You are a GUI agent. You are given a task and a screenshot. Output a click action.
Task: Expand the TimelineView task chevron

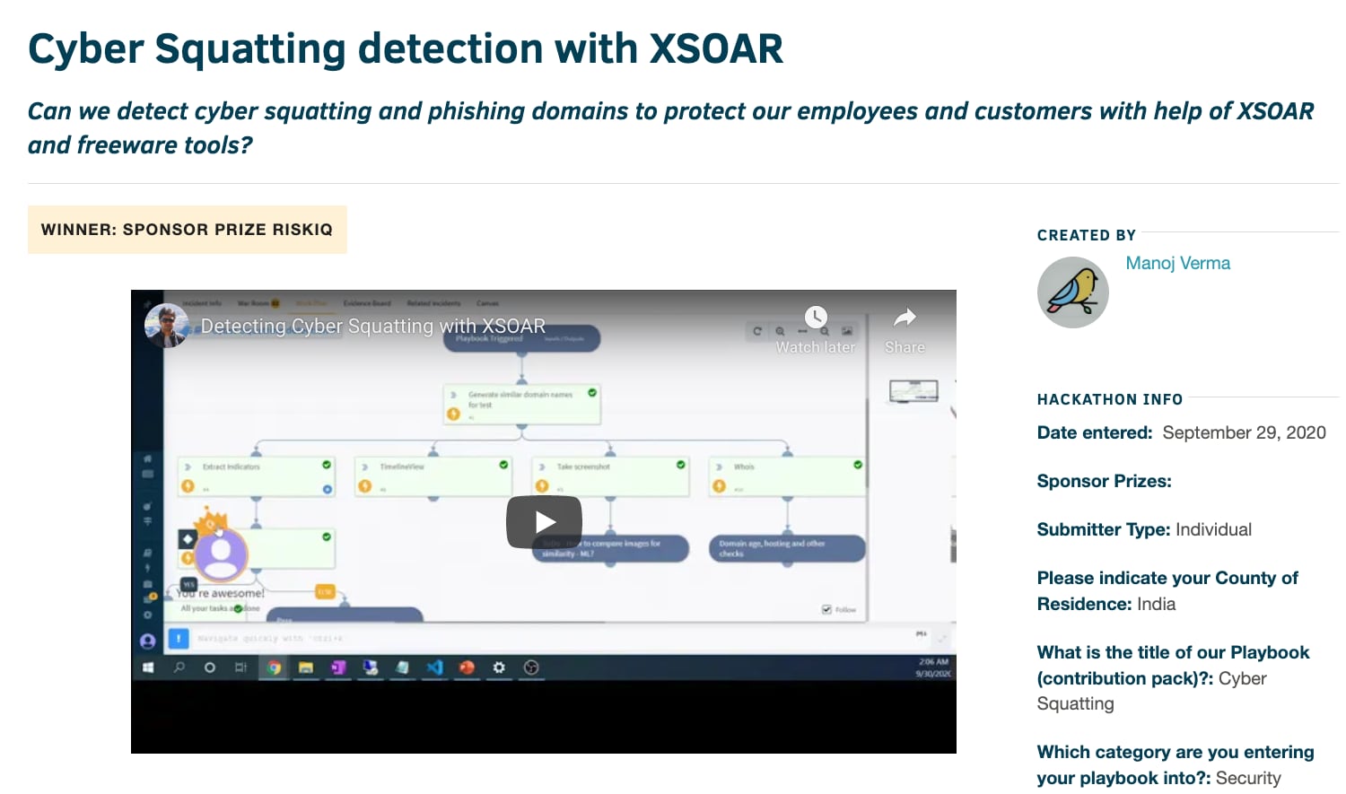[364, 467]
